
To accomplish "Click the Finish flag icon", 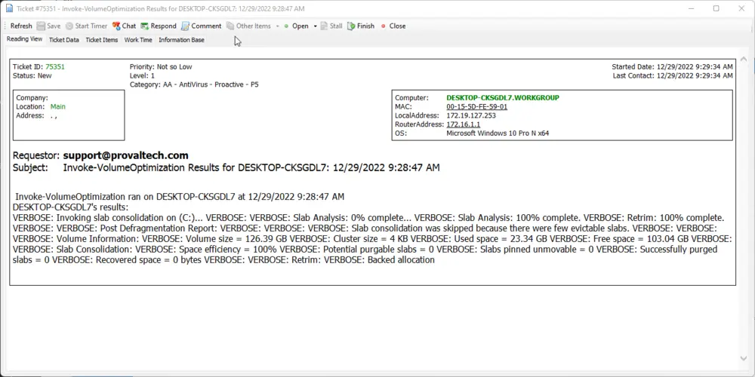I will 351,26.
